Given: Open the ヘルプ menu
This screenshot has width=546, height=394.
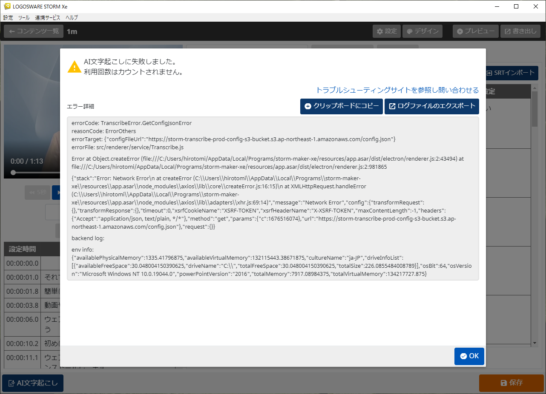Looking at the screenshot, I should click(72, 18).
